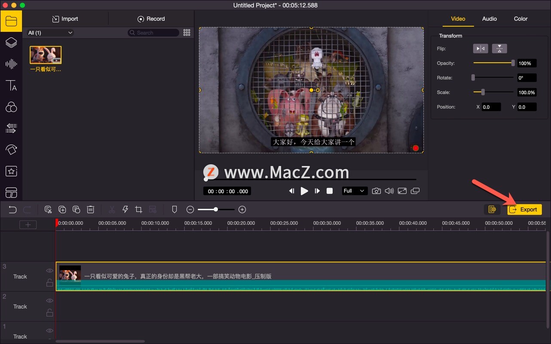Redo the last undone edit
The width and height of the screenshot is (551, 344).
27,209
